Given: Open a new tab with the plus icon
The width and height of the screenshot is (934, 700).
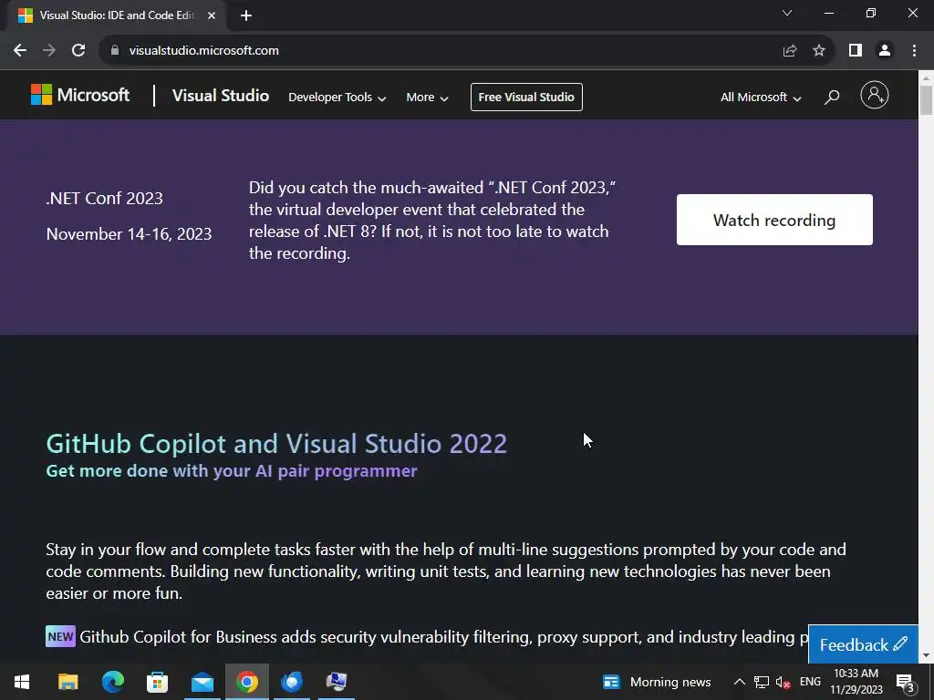Looking at the screenshot, I should pos(246,15).
